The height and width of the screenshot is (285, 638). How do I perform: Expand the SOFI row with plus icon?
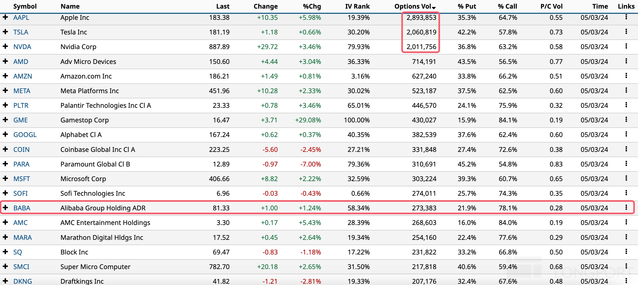pos(5,193)
